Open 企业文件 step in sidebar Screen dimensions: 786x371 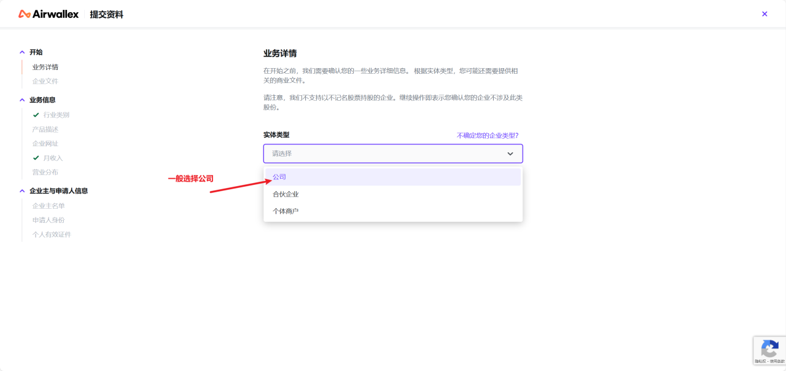[45, 81]
